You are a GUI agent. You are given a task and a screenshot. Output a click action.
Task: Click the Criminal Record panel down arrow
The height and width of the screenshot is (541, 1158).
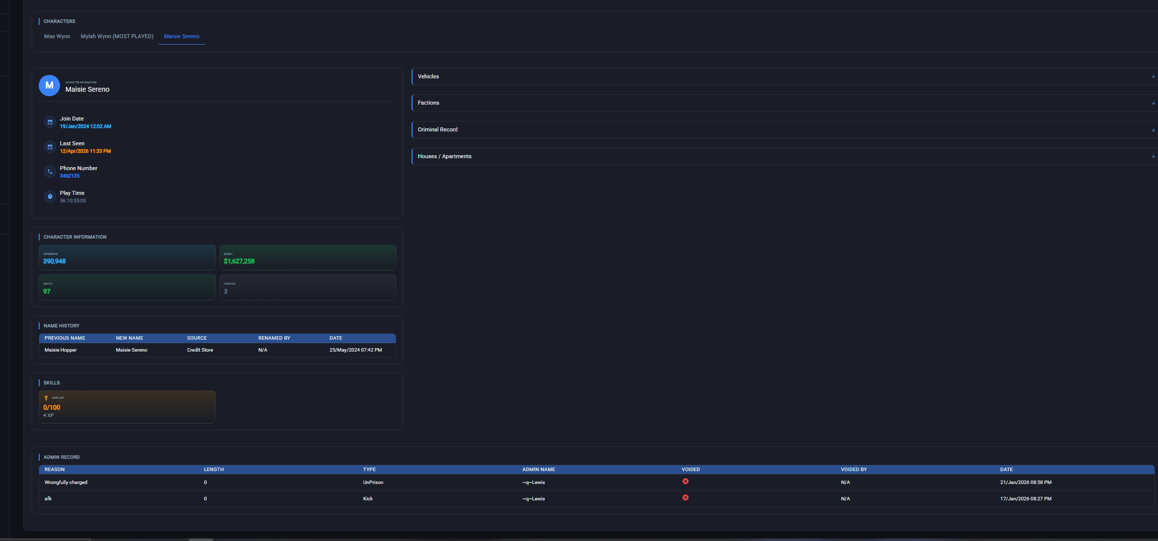tap(1153, 130)
